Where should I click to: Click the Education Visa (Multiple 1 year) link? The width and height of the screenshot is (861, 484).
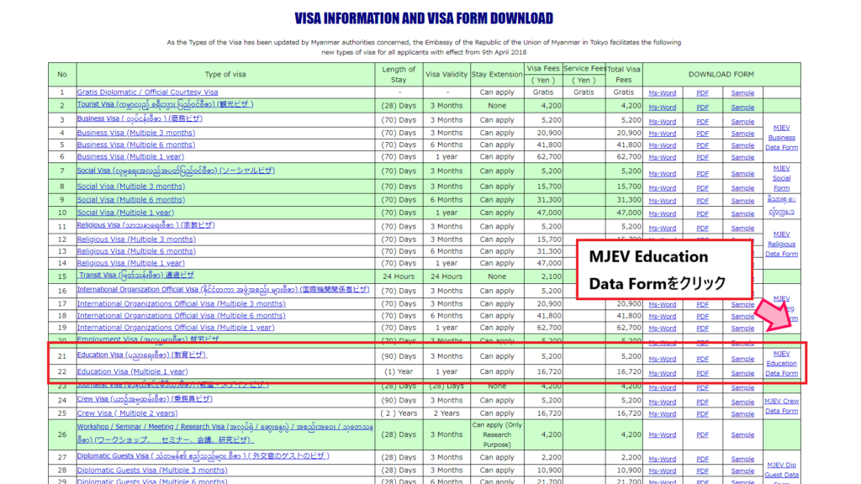132,371
